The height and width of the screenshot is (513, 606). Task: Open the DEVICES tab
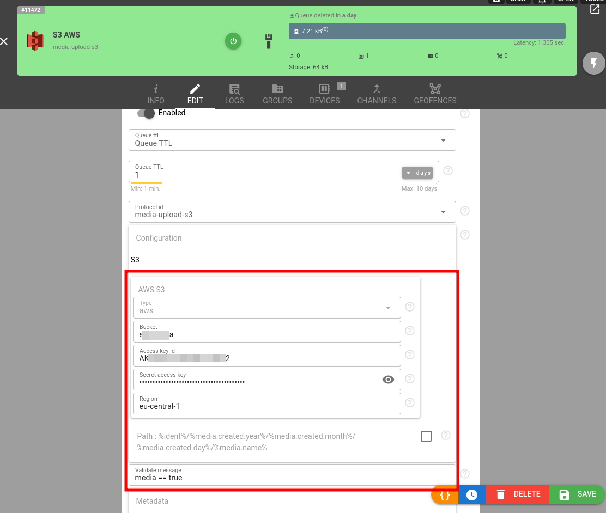(325, 94)
